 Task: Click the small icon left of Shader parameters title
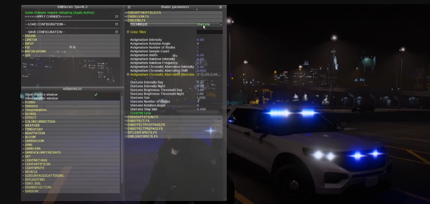coord(129,7)
